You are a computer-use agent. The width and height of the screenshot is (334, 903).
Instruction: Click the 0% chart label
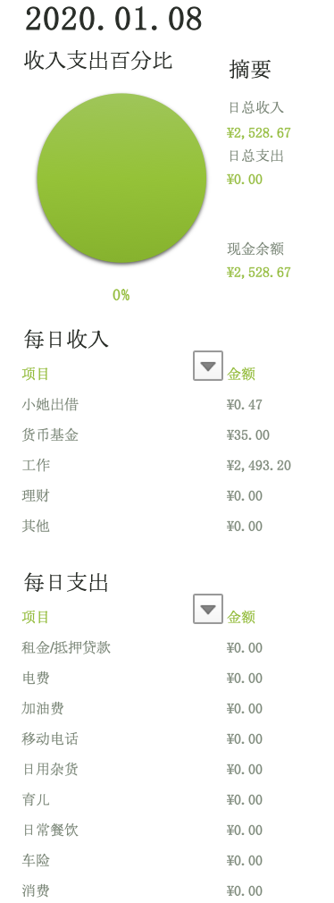tap(121, 295)
